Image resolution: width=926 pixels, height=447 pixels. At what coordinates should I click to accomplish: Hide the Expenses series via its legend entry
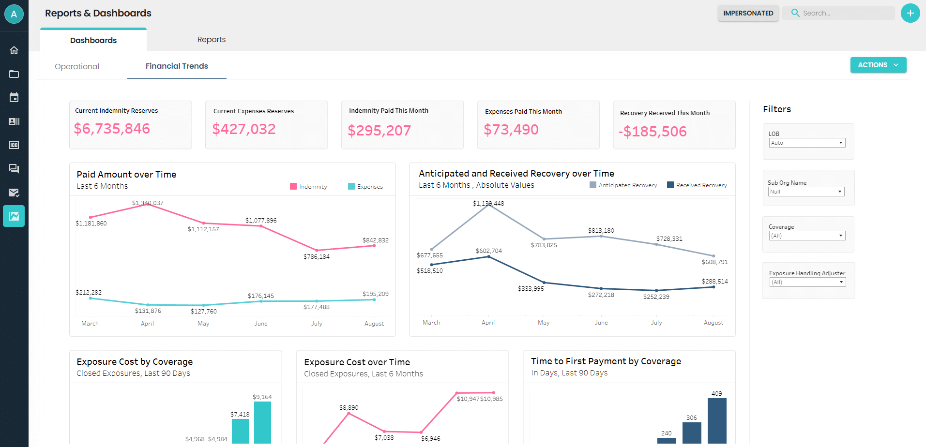(x=369, y=186)
